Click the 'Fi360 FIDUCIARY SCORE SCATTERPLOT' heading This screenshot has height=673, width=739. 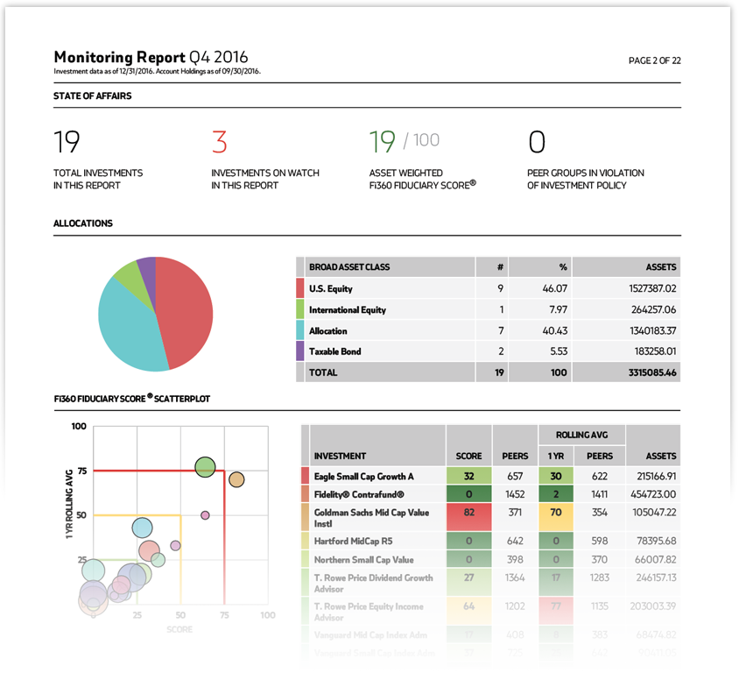pos(132,398)
